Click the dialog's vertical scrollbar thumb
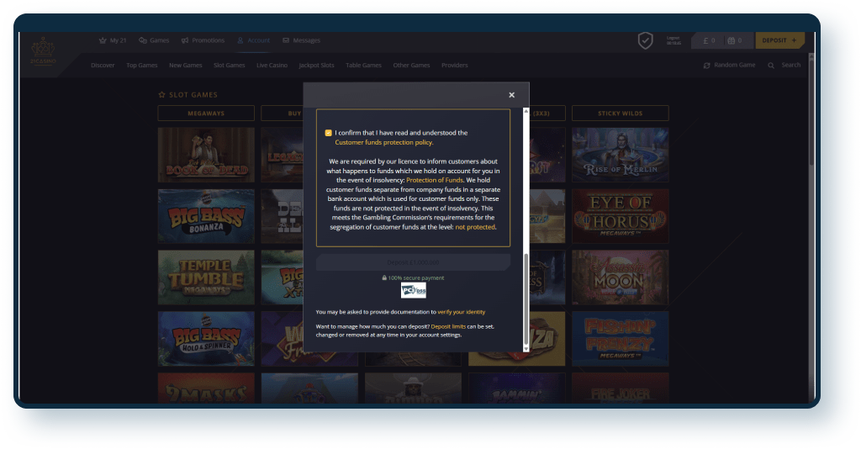 pyautogui.click(x=526, y=298)
